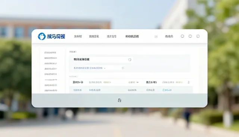Click the rounded-square icon between the two header icons
The image size is (239, 137).
tap(190, 36)
